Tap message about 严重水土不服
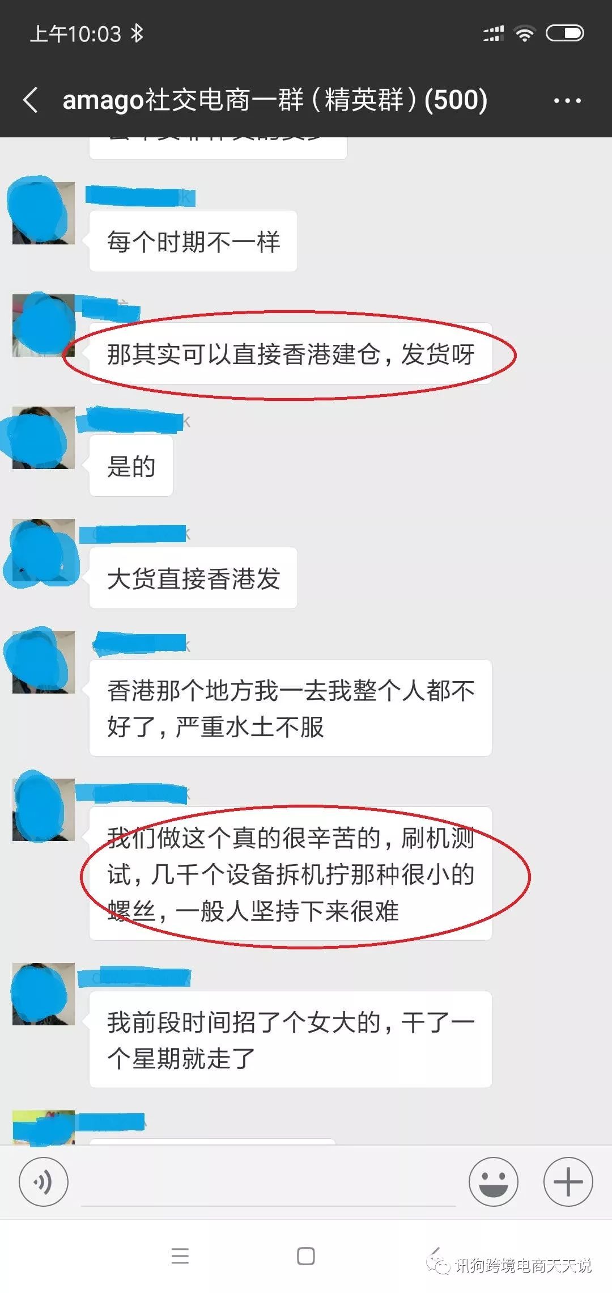Viewport: 612px width, 1293px height. (291, 708)
